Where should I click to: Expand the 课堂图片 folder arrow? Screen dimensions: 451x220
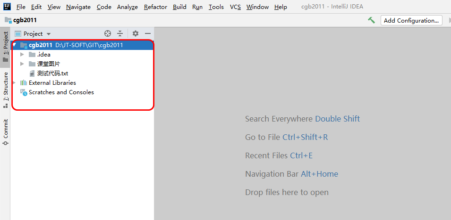click(22, 64)
